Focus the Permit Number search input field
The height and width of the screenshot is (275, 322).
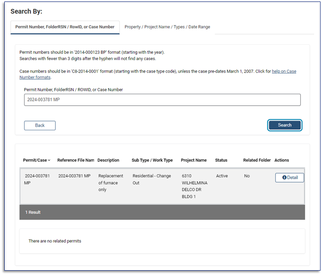(x=162, y=100)
